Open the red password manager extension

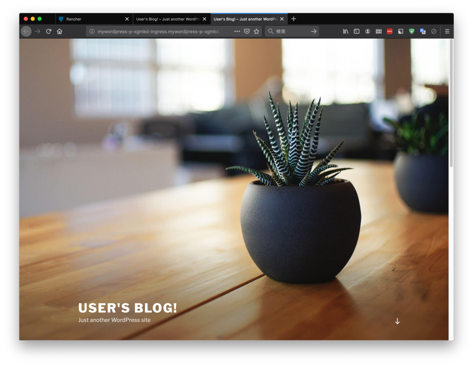pyautogui.click(x=390, y=31)
